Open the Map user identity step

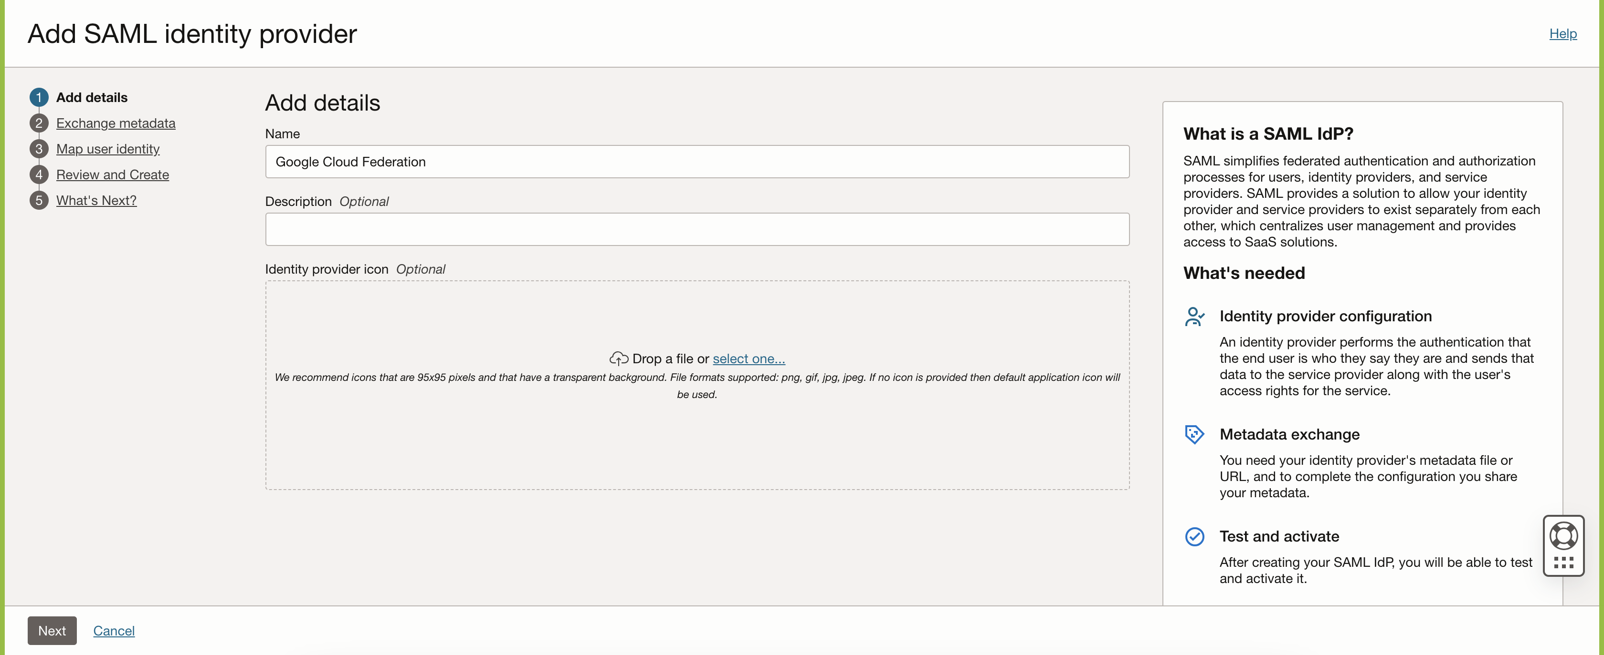pos(108,149)
